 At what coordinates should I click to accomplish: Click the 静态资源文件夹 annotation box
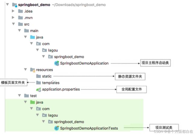tap(130, 76)
